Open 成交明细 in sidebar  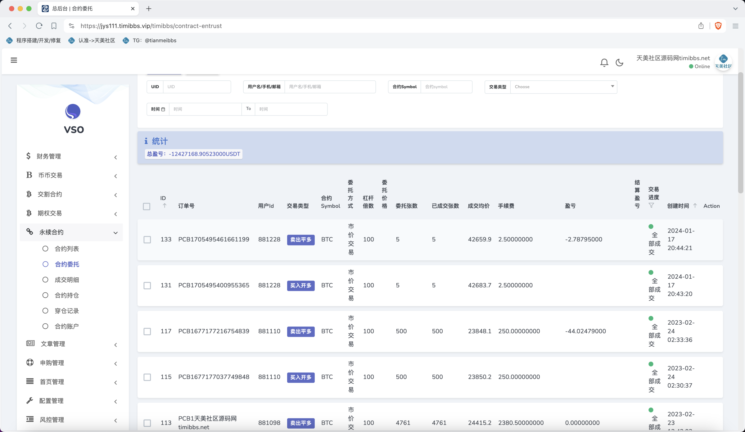[67, 280]
